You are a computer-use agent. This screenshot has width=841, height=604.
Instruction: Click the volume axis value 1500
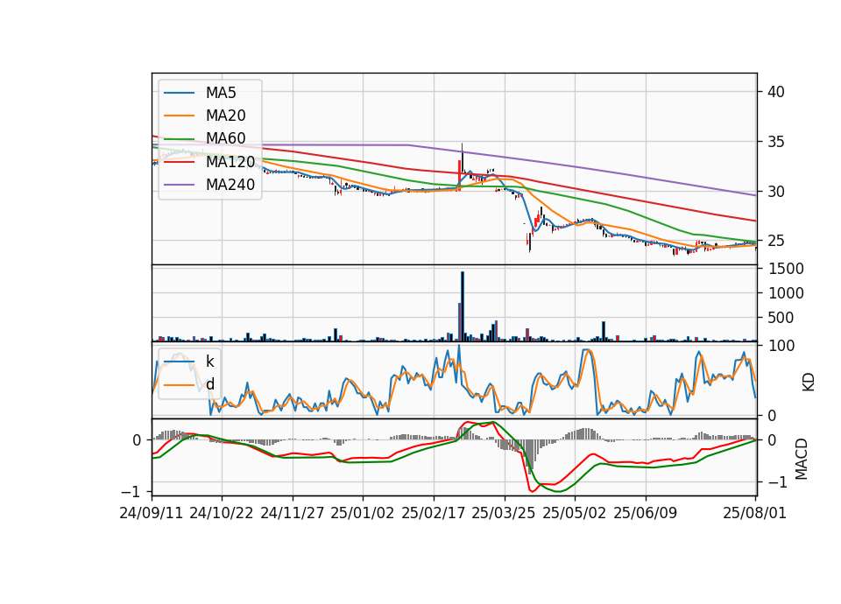coord(786,269)
